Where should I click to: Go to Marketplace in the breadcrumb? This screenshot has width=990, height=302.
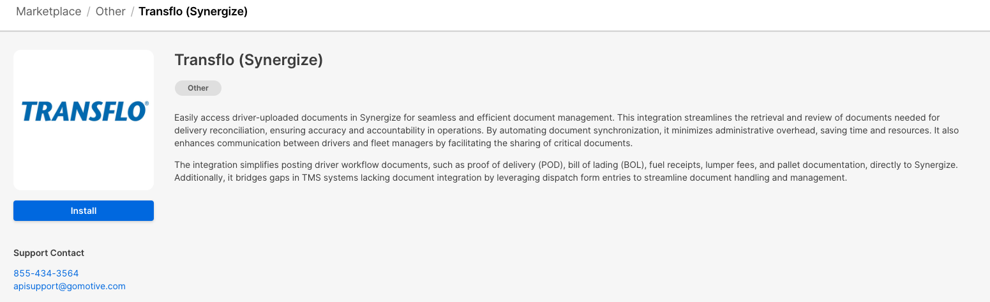point(49,11)
